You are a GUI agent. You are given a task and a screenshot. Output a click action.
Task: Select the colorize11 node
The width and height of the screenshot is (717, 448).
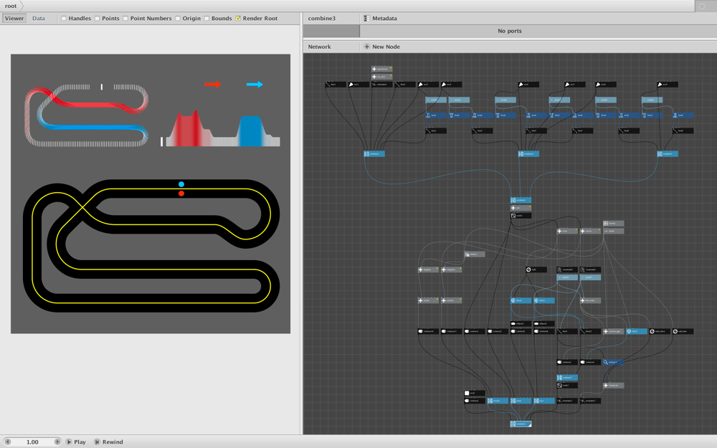click(x=451, y=331)
